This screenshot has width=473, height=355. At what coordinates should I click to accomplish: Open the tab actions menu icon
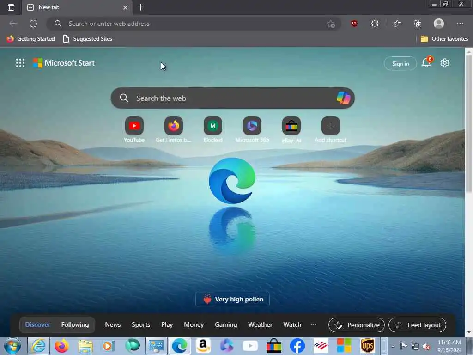pos(11,7)
